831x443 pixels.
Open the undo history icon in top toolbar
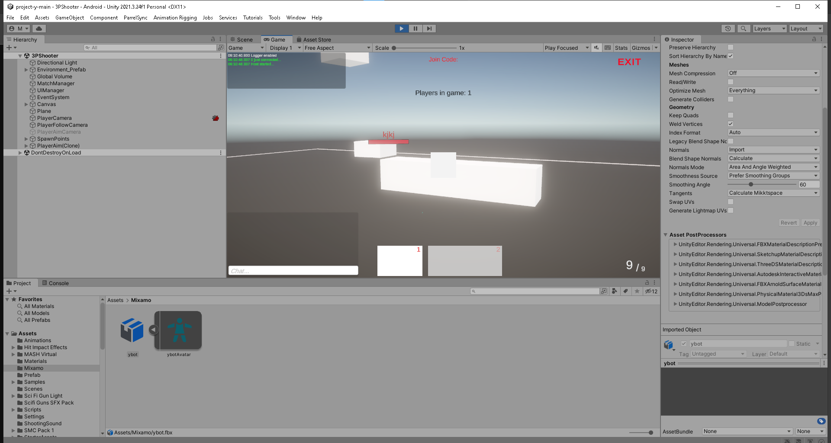point(728,29)
